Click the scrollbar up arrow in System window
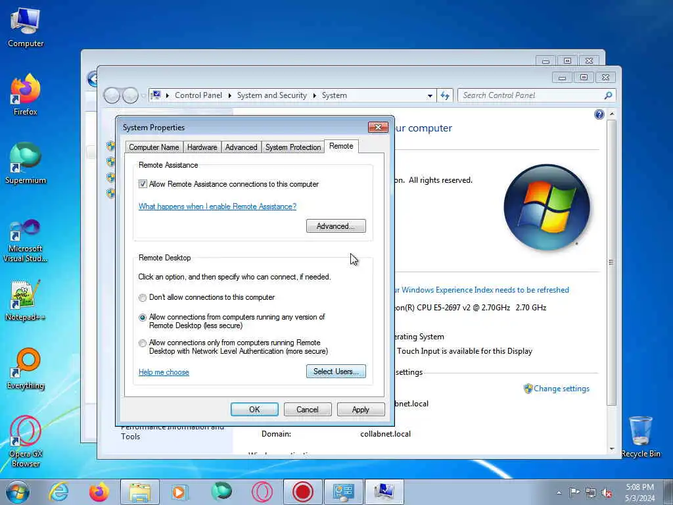This screenshot has width=673, height=505. [612, 114]
